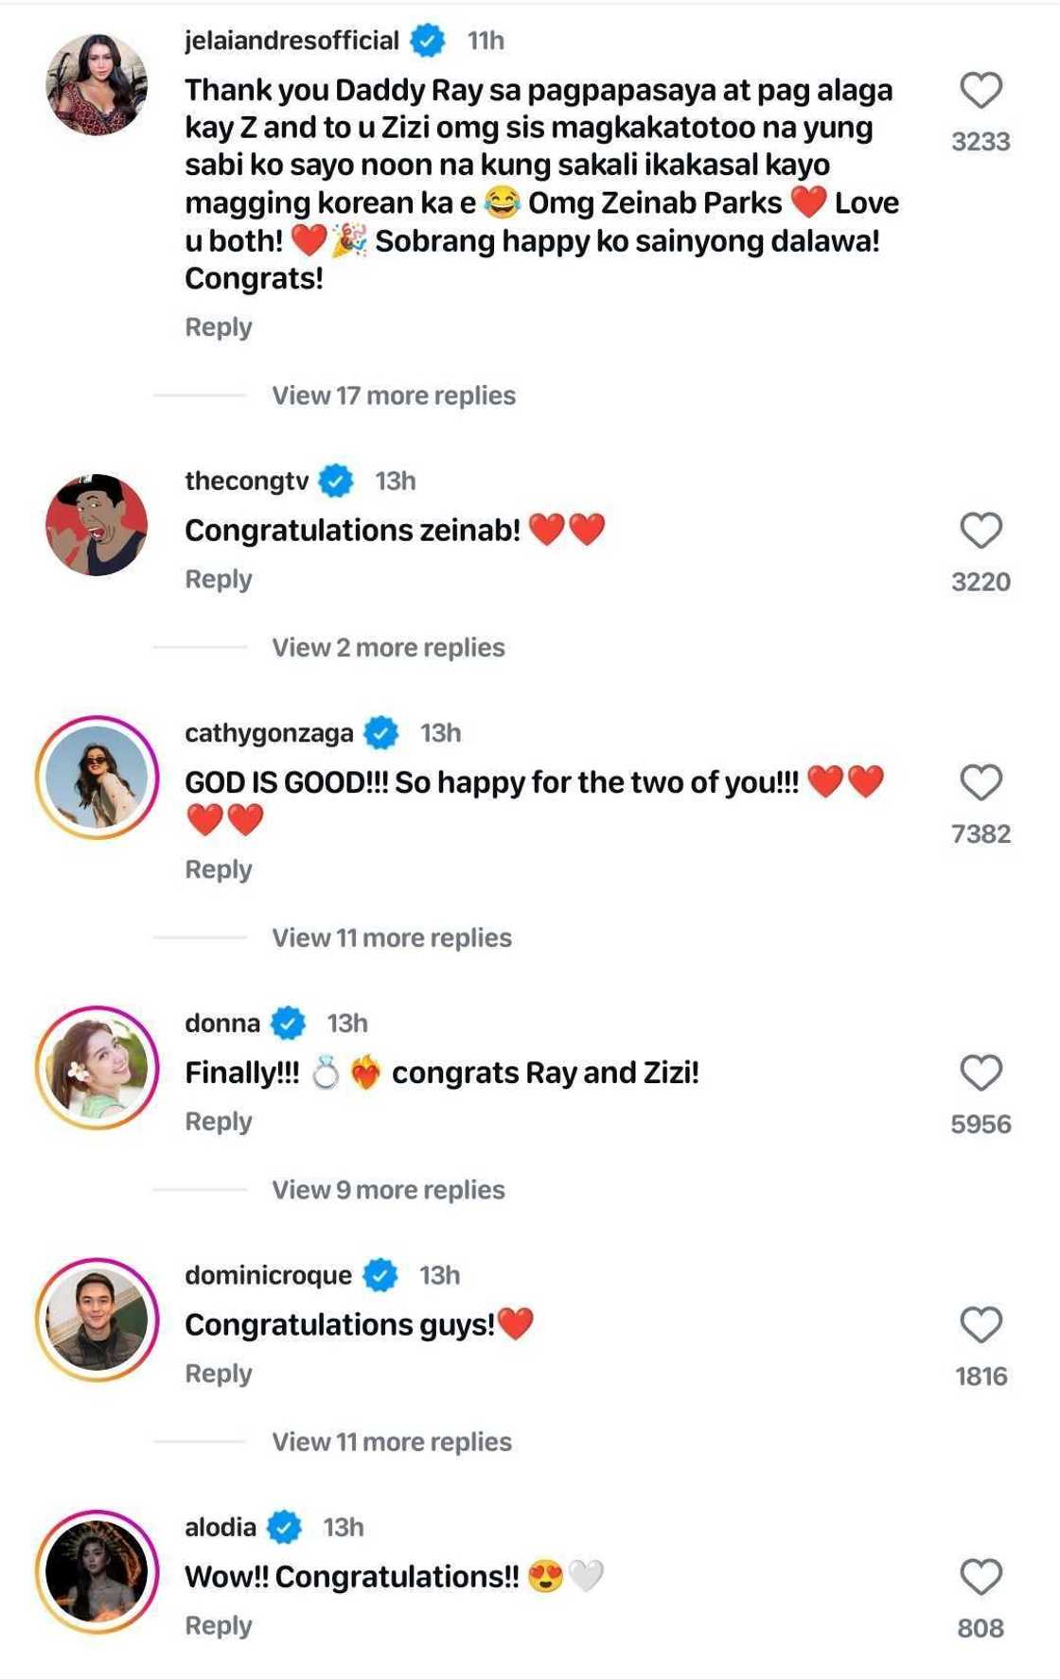This screenshot has width=1060, height=1680.
Task: Click verified badge next to dominicroque
Action: [381, 1274]
